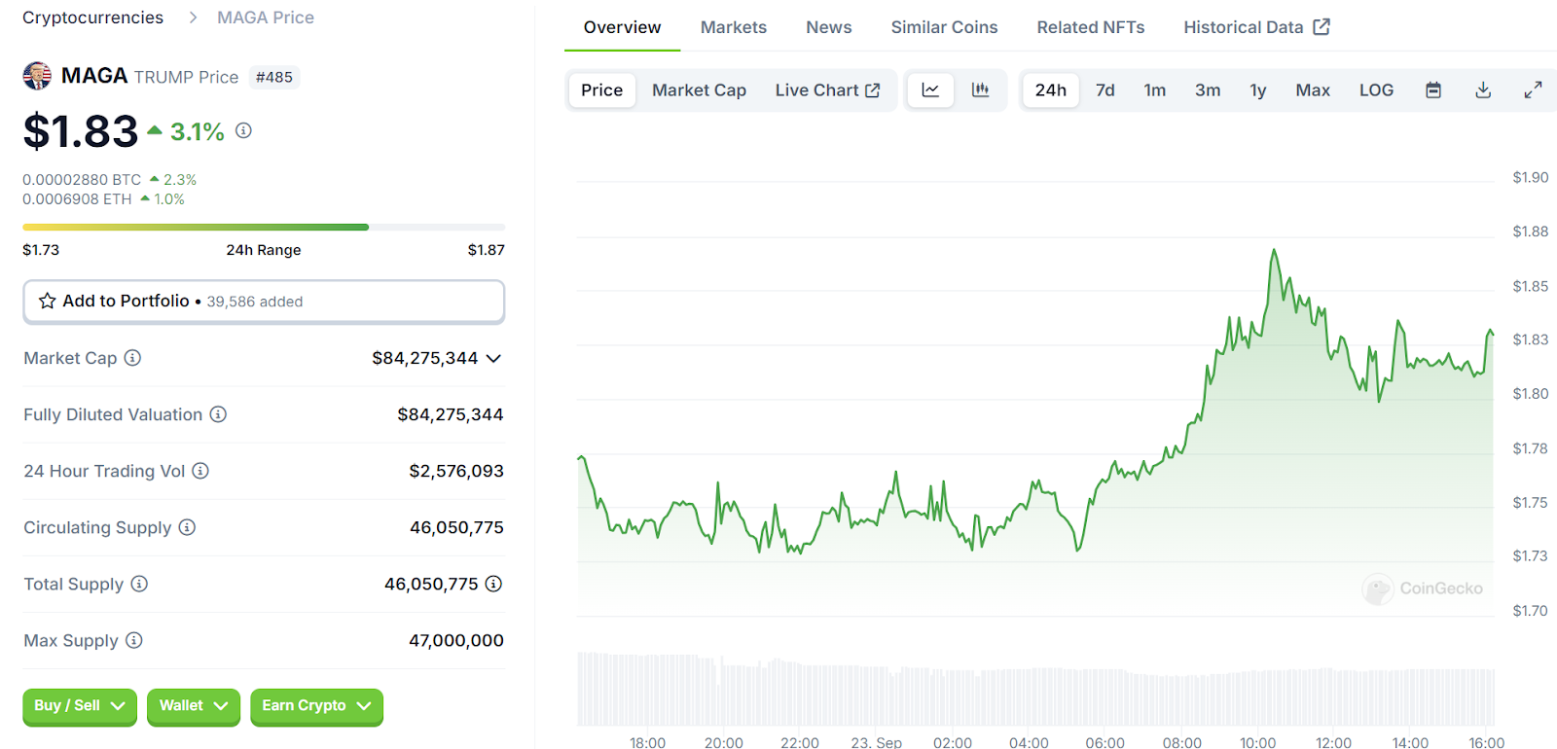The image size is (1557, 749).
Task: Click info icon beside 46,050,775 total supply value
Action: coord(493,584)
